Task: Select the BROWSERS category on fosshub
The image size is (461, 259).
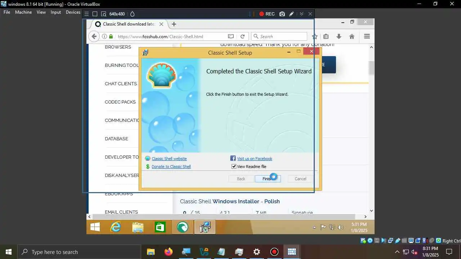Action: (x=118, y=47)
